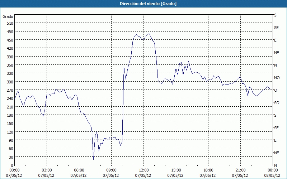Click the 00:00 time above the 08/05/12 date
This screenshot has width=287, height=179.
click(x=273, y=170)
